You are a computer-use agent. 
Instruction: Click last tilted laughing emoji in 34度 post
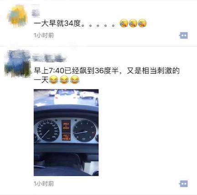142,23
